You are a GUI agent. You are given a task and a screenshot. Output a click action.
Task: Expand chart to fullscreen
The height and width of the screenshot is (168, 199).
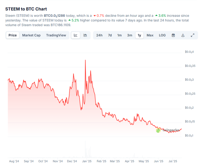pos(192,35)
